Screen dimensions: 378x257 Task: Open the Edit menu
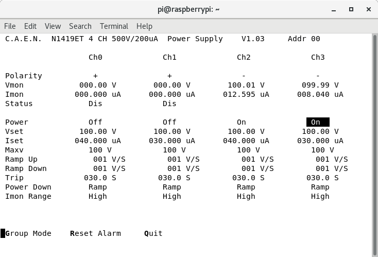tap(30, 26)
